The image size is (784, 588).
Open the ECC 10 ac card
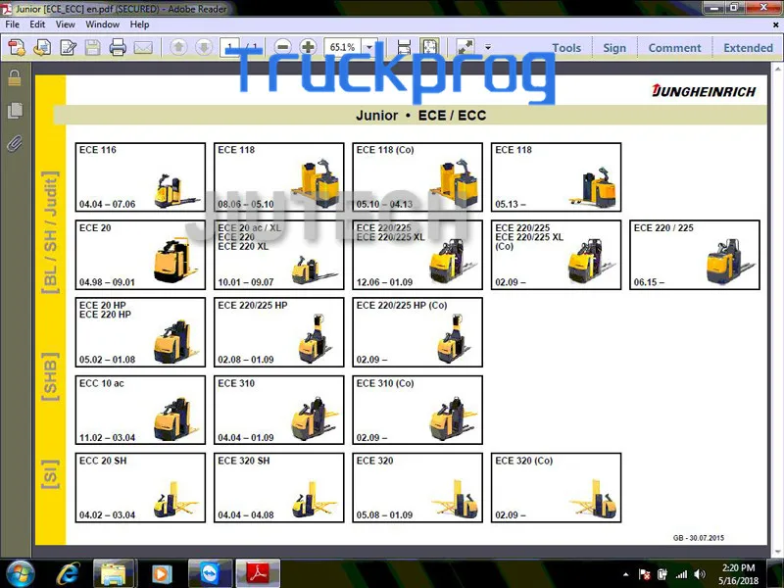[140, 410]
